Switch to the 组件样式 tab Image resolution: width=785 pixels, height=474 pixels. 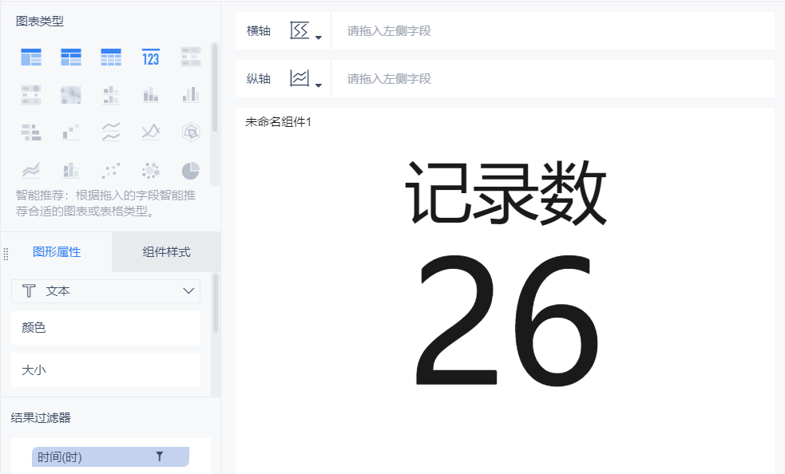pos(166,252)
